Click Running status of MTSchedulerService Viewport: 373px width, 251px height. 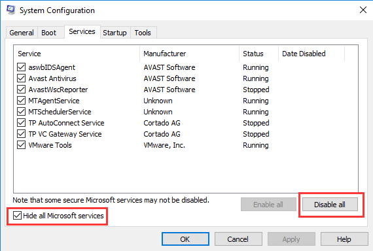point(256,112)
